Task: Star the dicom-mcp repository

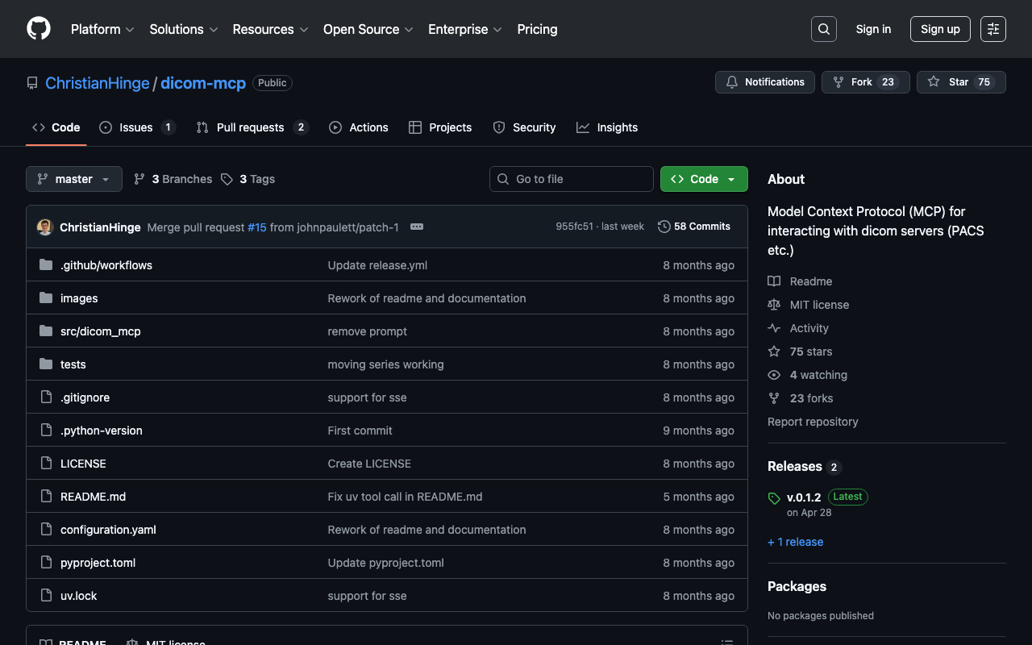Action: pos(960,82)
